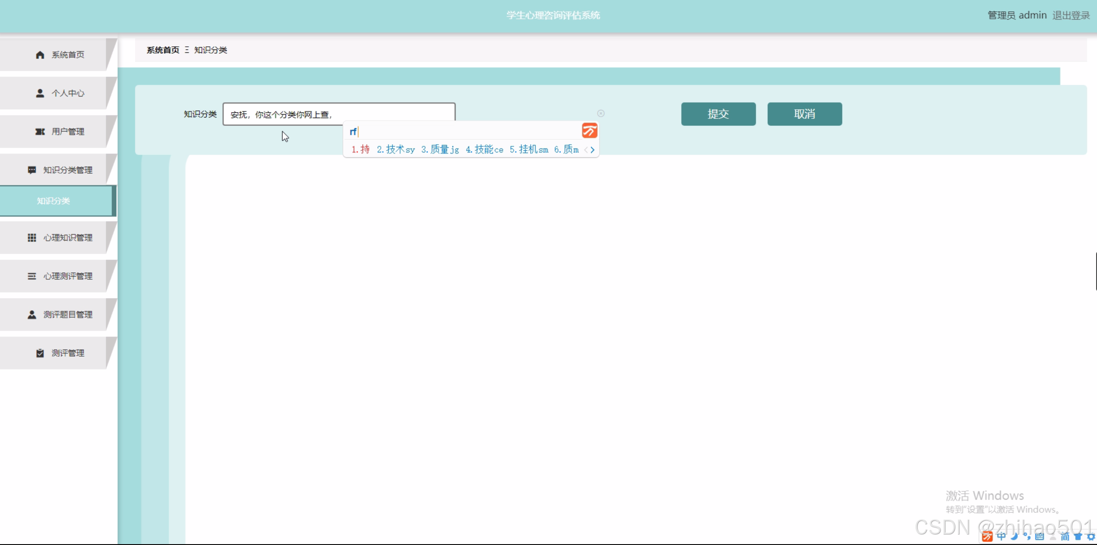1097x545 pixels.
Task: Click the 退出登录 logout link
Action: [x=1071, y=15]
